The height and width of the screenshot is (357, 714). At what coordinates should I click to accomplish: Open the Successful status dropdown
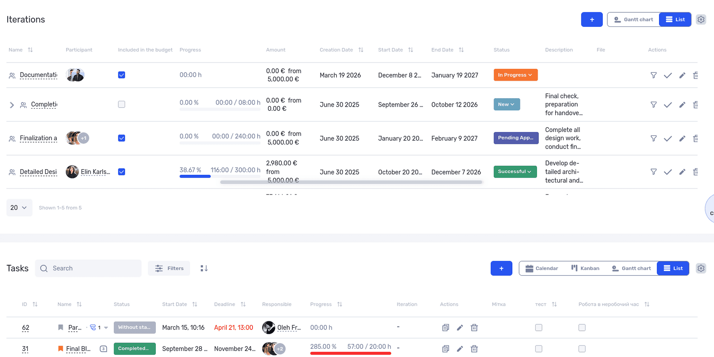[x=515, y=171]
